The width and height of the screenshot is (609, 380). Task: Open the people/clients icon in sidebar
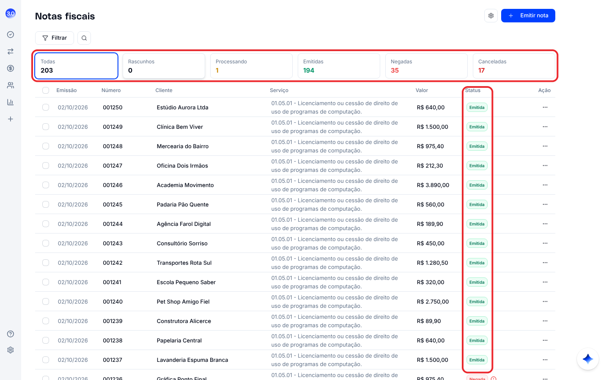point(11,85)
